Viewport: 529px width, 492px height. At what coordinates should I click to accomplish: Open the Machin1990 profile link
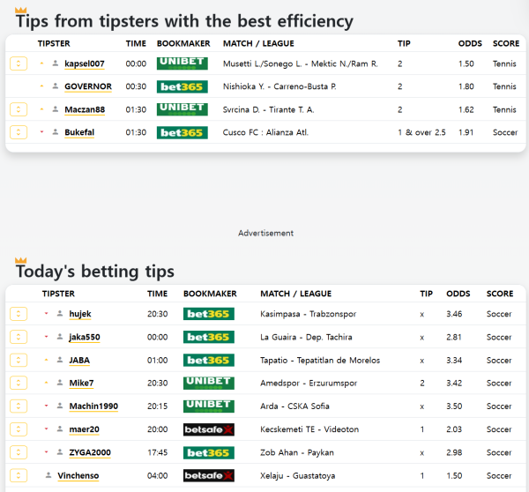pyautogui.click(x=93, y=406)
